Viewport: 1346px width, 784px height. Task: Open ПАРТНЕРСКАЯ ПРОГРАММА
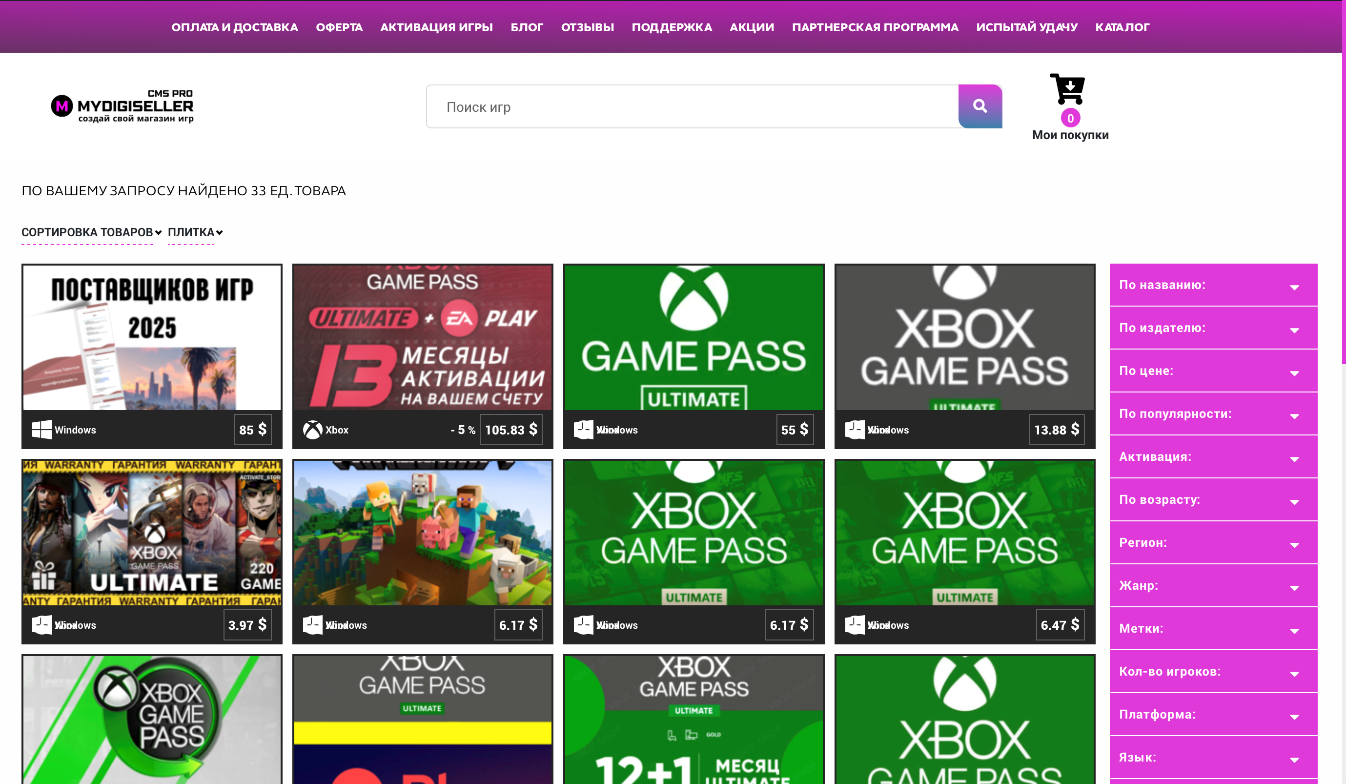click(x=875, y=27)
